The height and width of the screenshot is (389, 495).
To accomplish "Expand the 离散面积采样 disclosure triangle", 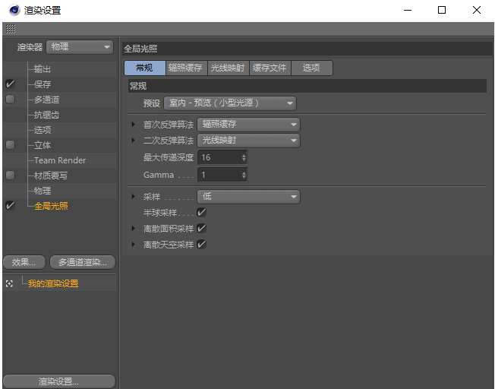I will (x=133, y=228).
